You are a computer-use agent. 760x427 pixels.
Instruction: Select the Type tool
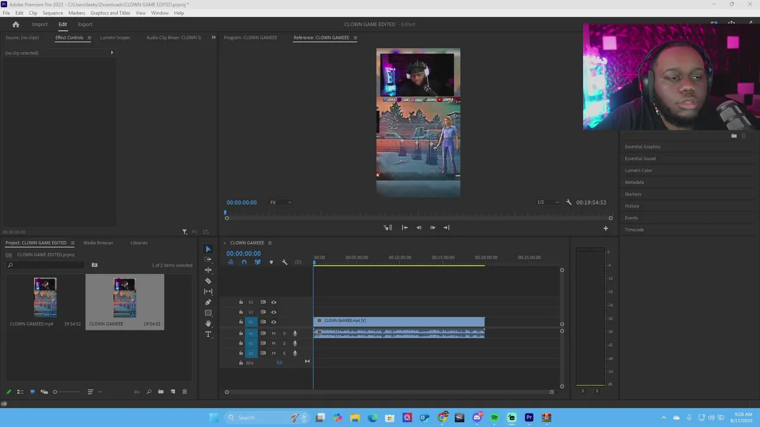point(208,334)
